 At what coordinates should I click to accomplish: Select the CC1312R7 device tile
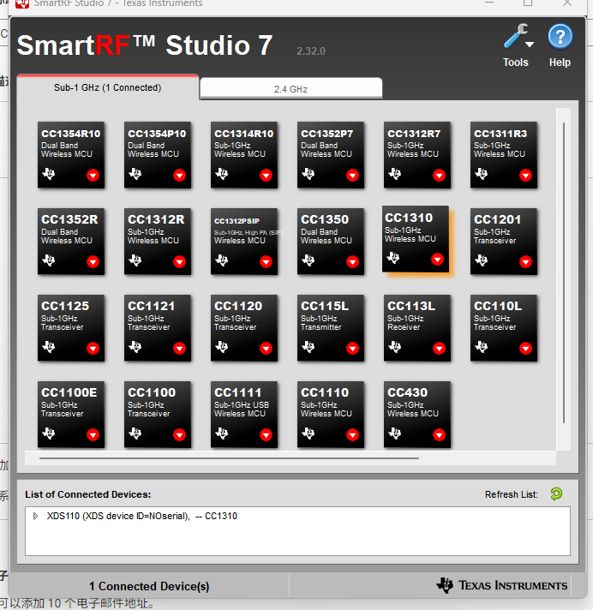[417, 155]
